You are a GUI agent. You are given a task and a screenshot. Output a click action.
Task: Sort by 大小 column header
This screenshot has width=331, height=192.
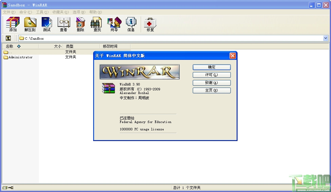coord(51,46)
